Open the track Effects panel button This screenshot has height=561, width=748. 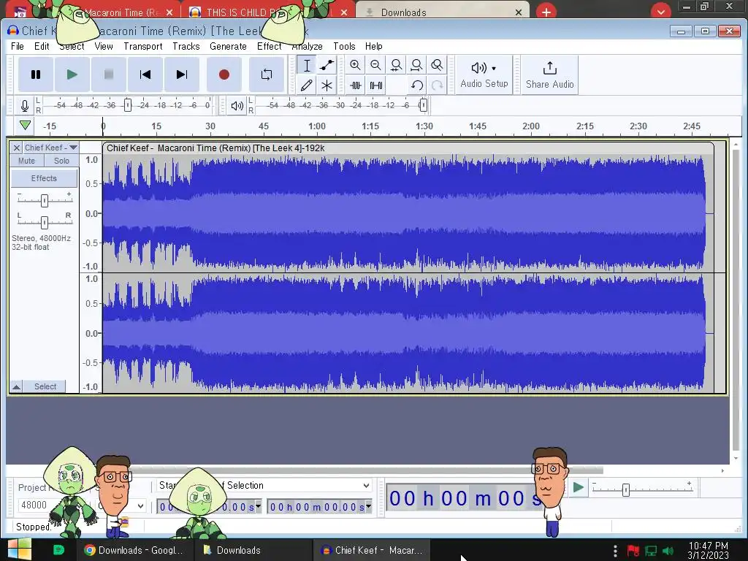pos(44,178)
